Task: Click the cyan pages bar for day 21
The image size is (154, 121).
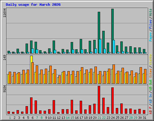Action: click(100, 46)
